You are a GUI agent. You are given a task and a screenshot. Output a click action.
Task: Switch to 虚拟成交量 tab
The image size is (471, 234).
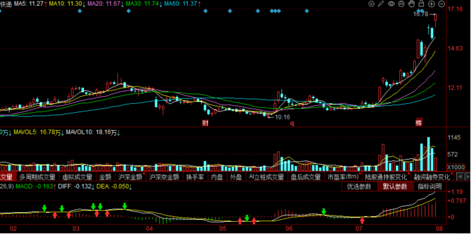click(77, 176)
